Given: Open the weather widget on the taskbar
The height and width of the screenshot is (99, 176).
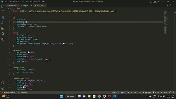Looking at the screenshot, I should [5, 96].
